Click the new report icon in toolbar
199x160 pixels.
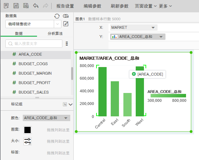6,6
